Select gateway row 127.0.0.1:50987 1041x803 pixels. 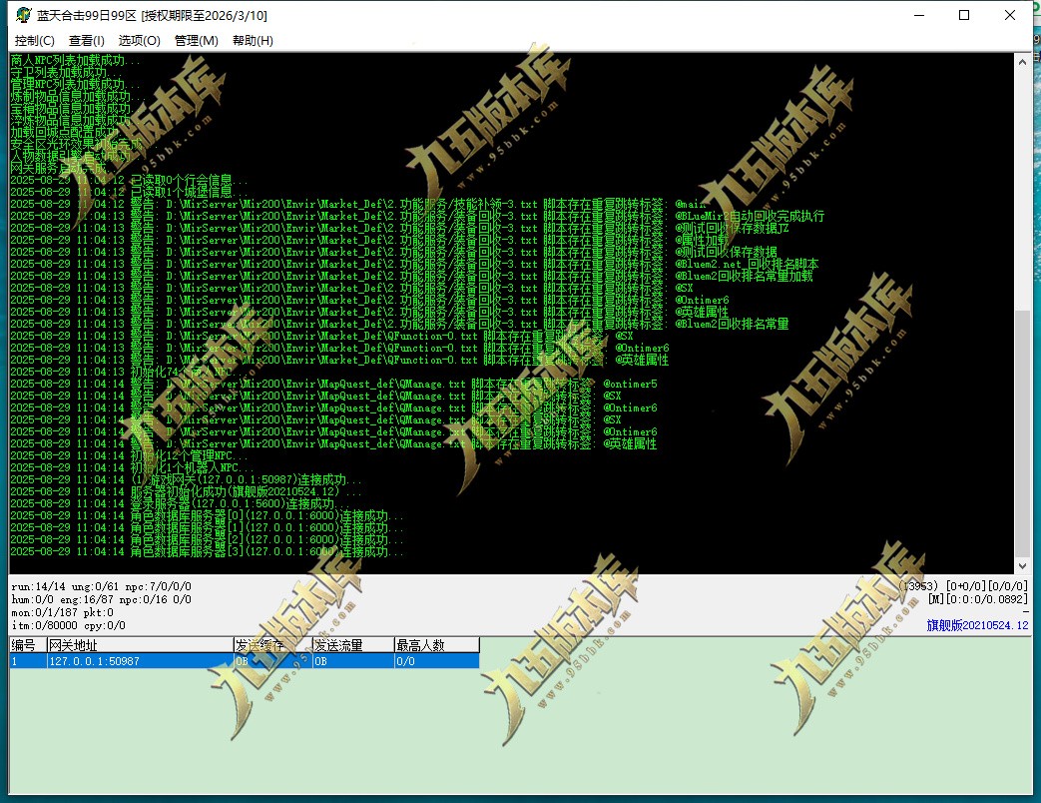coord(245,661)
